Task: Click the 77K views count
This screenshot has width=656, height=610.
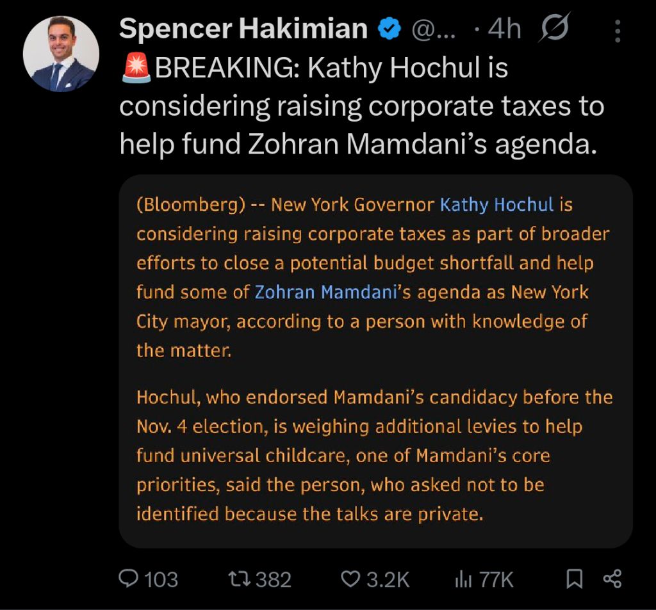Action: pyautogui.click(x=496, y=579)
